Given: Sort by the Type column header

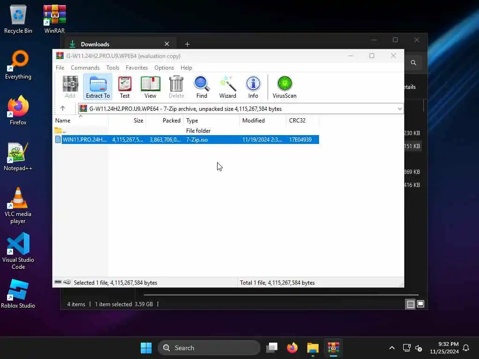Looking at the screenshot, I should pyautogui.click(x=211, y=121).
